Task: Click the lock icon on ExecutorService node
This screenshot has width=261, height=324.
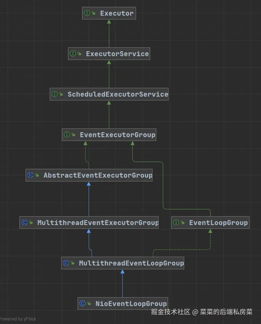Action: [79, 54]
